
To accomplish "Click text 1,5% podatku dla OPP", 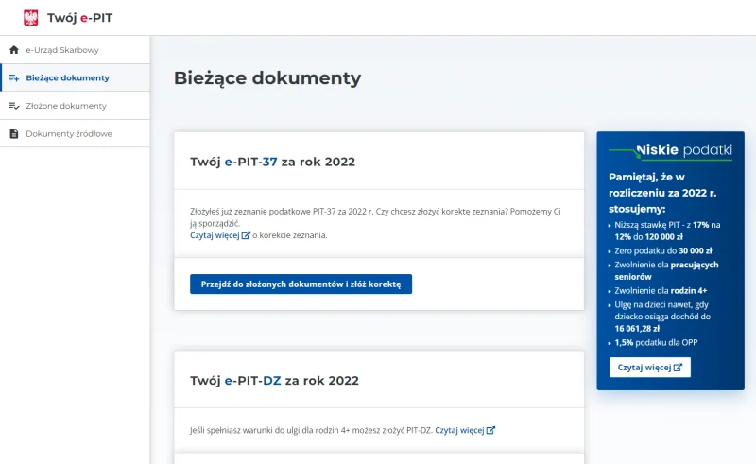I will 656,342.
